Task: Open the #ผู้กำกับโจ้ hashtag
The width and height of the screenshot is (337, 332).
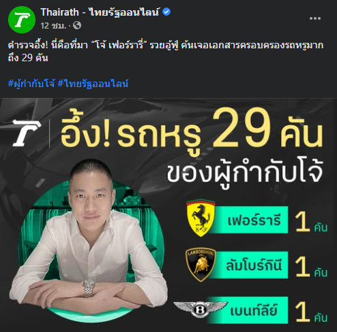Action: click(31, 84)
